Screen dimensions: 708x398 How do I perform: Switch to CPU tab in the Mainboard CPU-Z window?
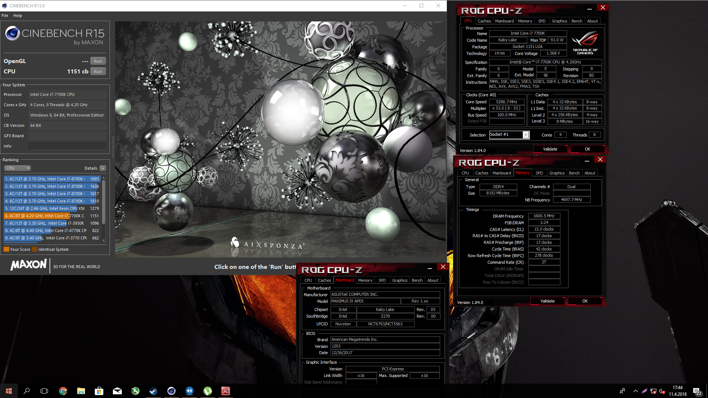[x=308, y=280]
